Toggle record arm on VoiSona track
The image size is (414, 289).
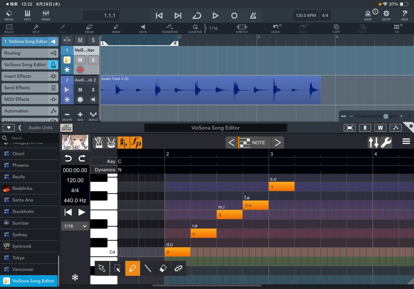[x=80, y=70]
